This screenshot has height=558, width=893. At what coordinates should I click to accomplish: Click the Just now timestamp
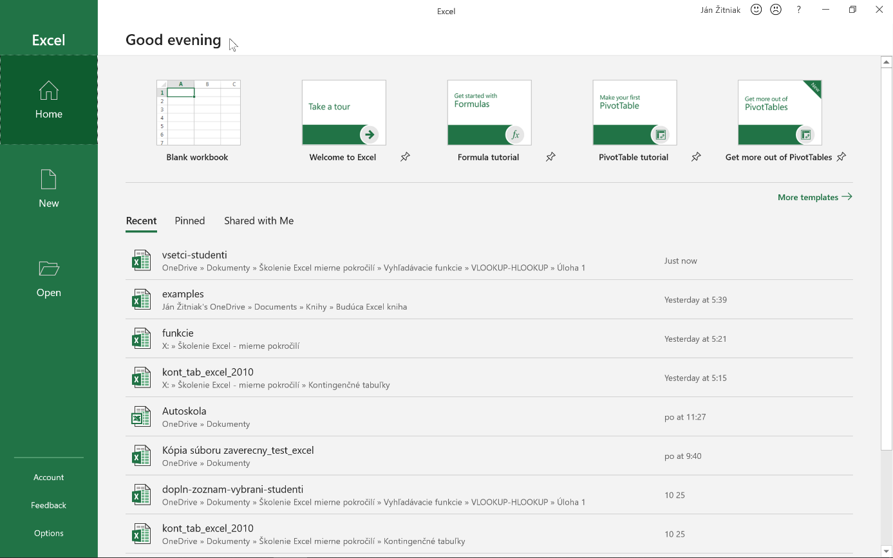click(x=681, y=261)
